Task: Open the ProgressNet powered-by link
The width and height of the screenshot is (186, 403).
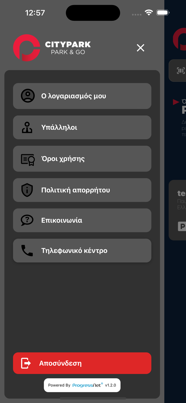Action: tap(82, 385)
